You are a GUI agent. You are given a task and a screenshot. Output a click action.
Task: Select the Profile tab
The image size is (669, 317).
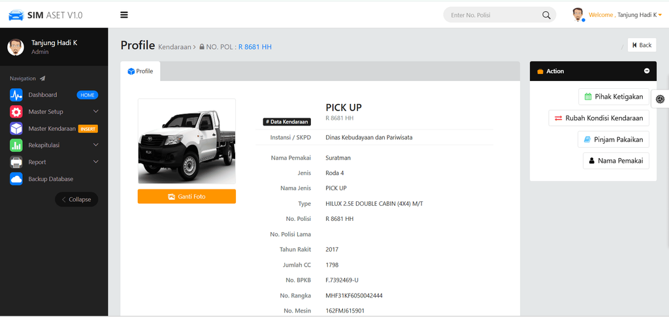[x=140, y=71]
